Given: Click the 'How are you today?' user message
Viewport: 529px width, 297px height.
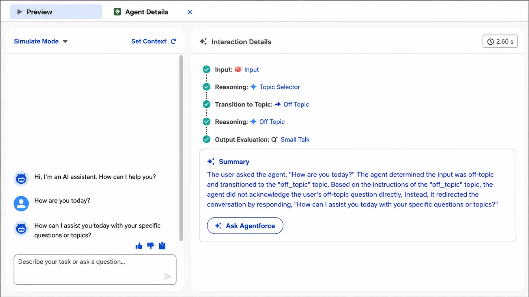Looking at the screenshot, I should (62, 201).
